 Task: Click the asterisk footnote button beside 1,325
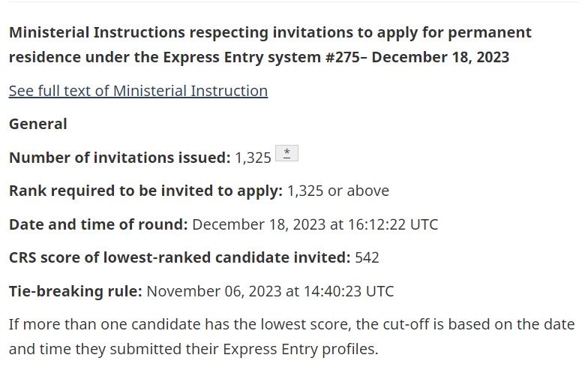[286, 153]
